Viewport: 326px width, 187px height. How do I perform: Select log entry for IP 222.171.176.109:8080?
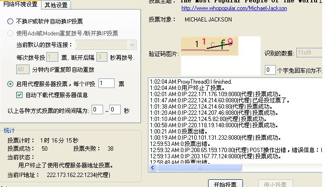point(215,94)
